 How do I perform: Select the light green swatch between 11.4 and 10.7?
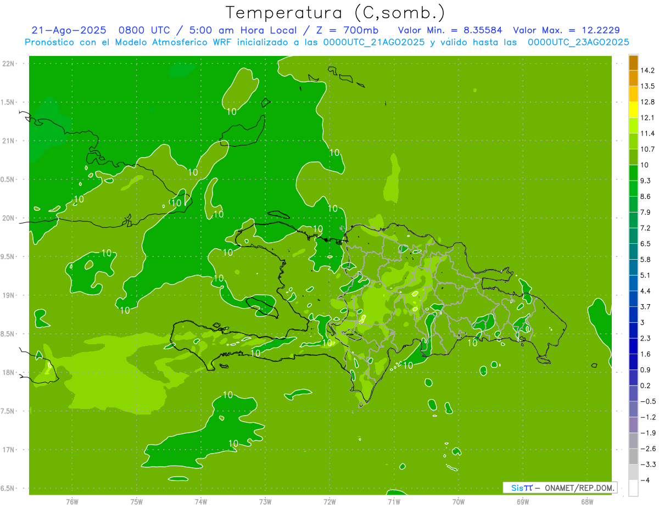[x=633, y=141]
